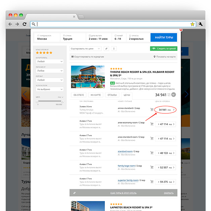Open the Throne Beach Resort hotel photo
This screenshot has width=211, height=211.
pos(88,77)
